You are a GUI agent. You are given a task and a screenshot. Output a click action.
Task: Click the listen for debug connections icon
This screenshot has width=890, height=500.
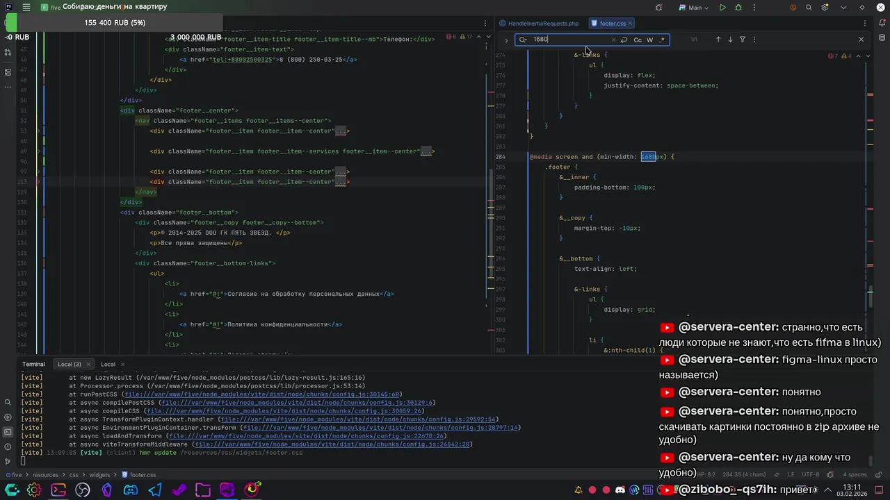click(659, 8)
